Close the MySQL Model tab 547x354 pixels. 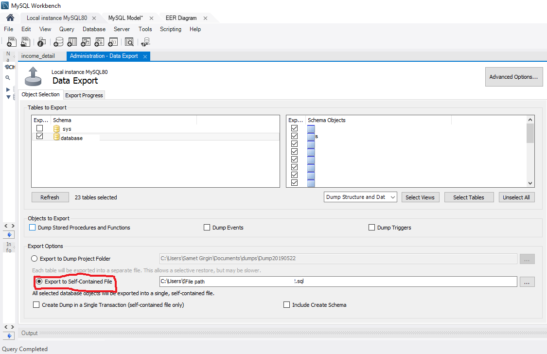tap(151, 18)
